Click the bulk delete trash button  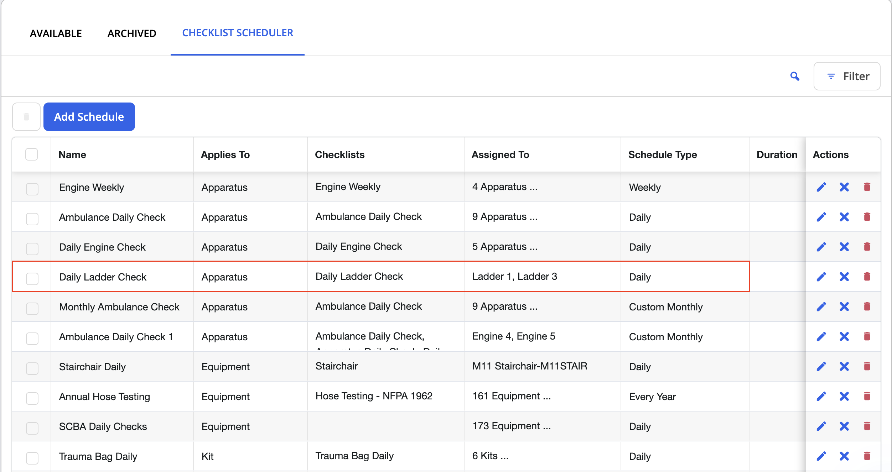point(26,117)
